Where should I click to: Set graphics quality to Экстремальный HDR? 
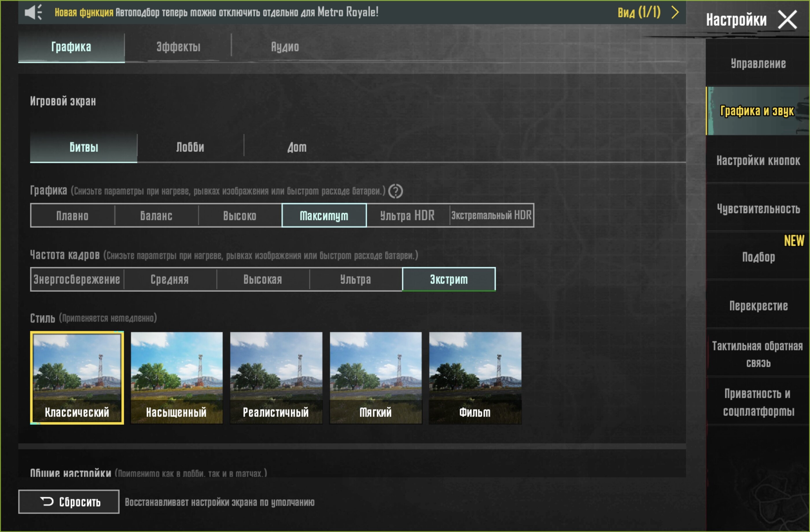[x=491, y=216]
